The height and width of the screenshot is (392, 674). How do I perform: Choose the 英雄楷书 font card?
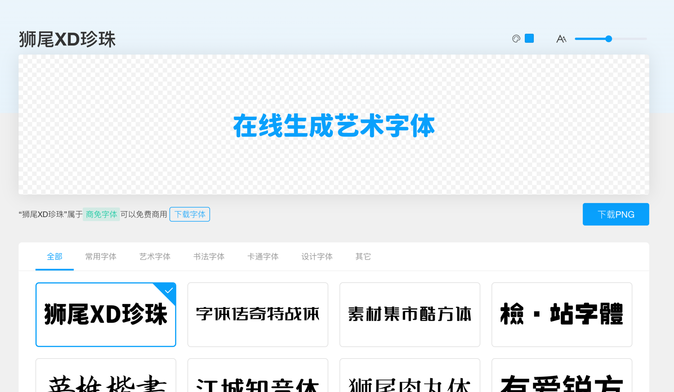(106, 375)
